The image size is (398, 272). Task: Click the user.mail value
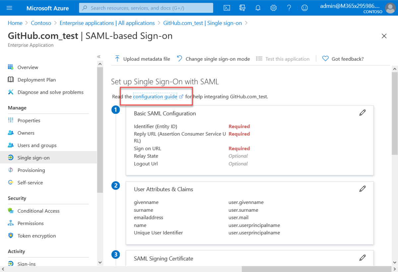coord(238,217)
